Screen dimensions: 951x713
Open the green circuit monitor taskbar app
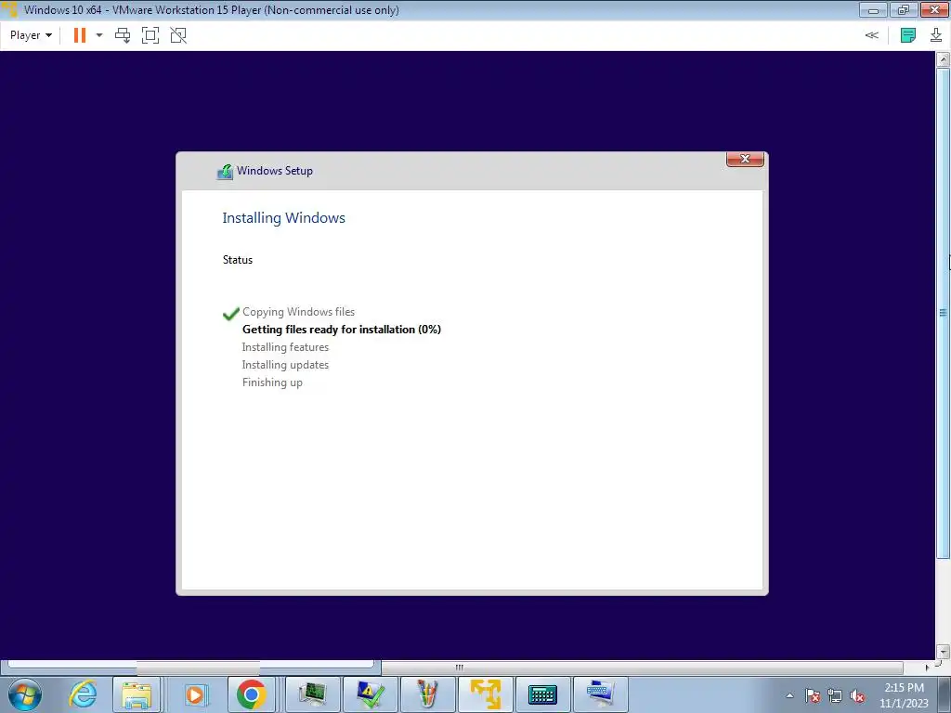click(312, 694)
